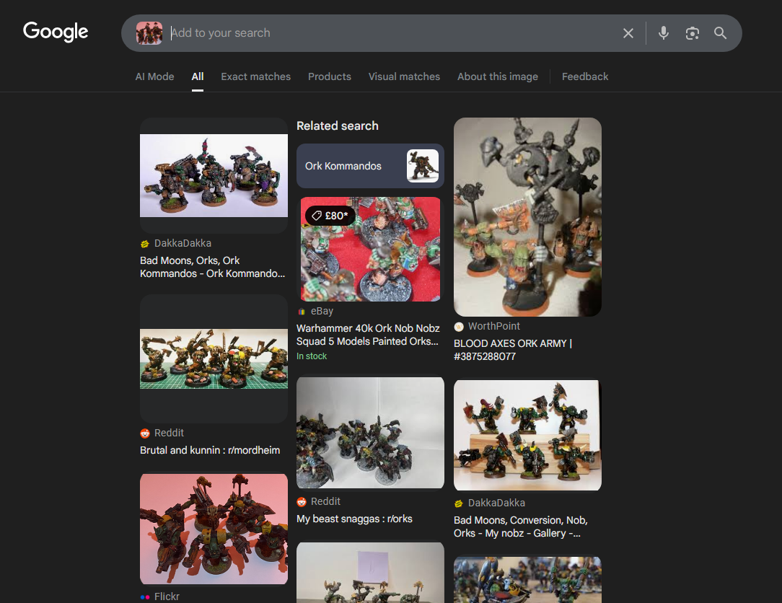
Task: Select the All tab
Action: point(198,76)
